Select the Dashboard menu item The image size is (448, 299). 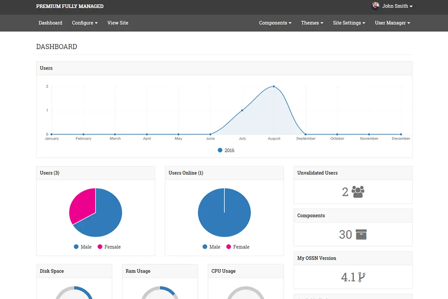click(50, 23)
